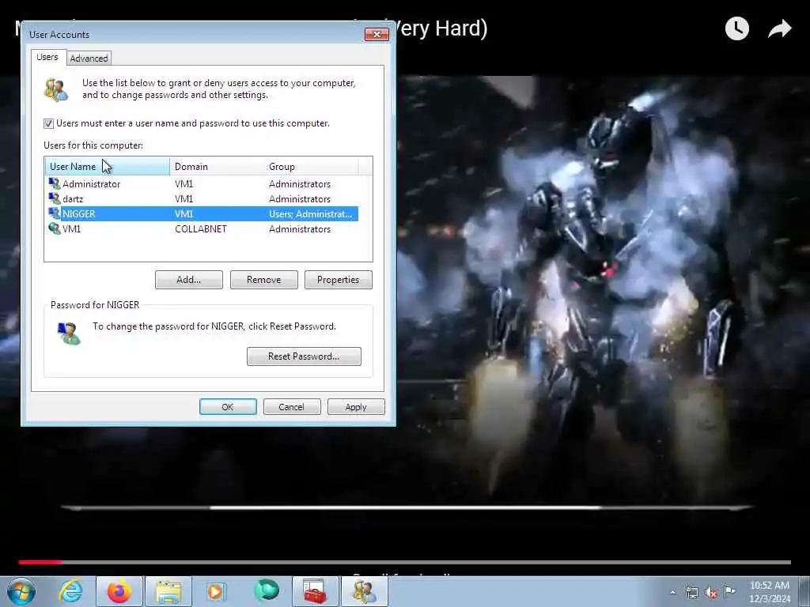
Task: Click the muted volume icon in tray
Action: (711, 593)
